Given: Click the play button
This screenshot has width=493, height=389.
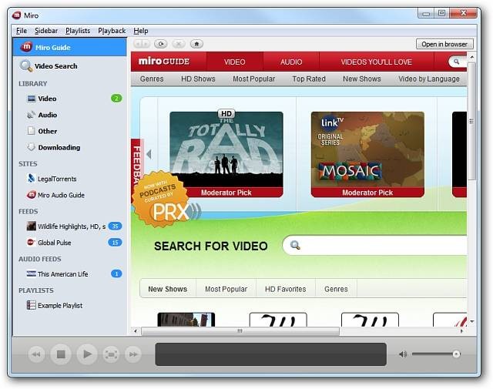Looking at the screenshot, I should [x=87, y=354].
